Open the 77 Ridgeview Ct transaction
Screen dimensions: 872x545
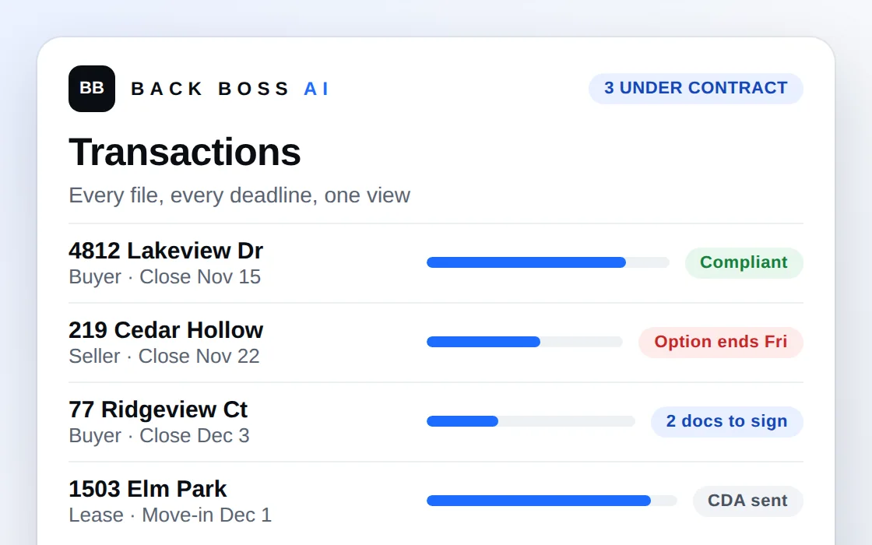coord(158,410)
